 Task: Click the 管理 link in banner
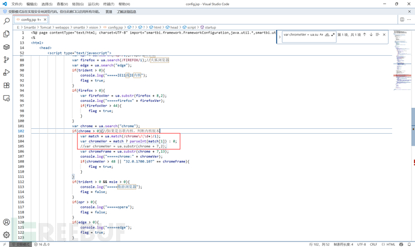tap(109, 11)
